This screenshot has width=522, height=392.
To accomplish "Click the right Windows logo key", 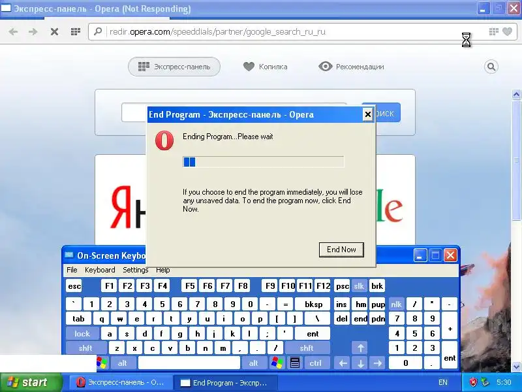I will [277, 363].
